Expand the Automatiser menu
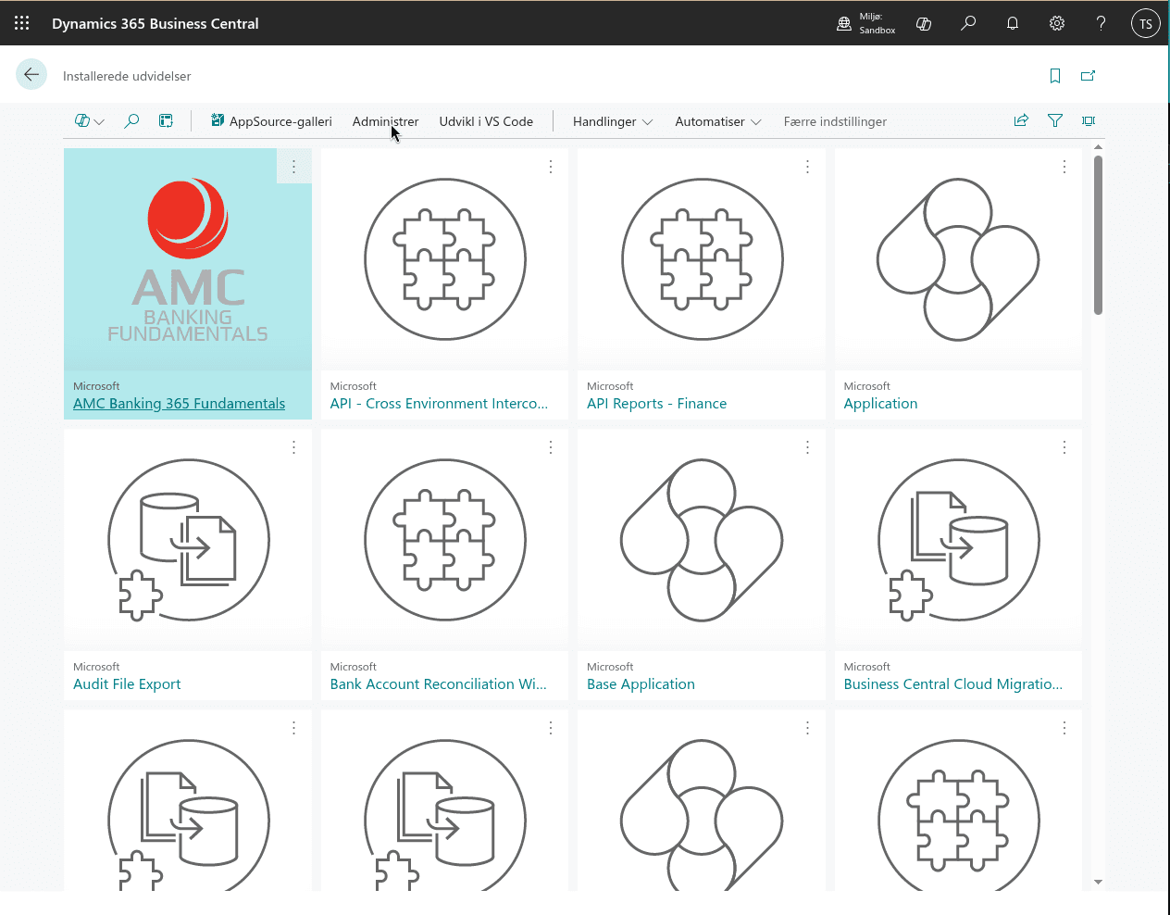The width and height of the screenshot is (1170, 915). pos(718,121)
